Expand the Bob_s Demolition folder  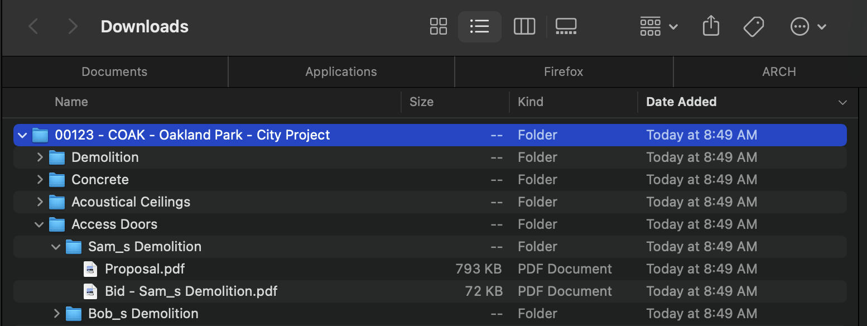point(56,314)
